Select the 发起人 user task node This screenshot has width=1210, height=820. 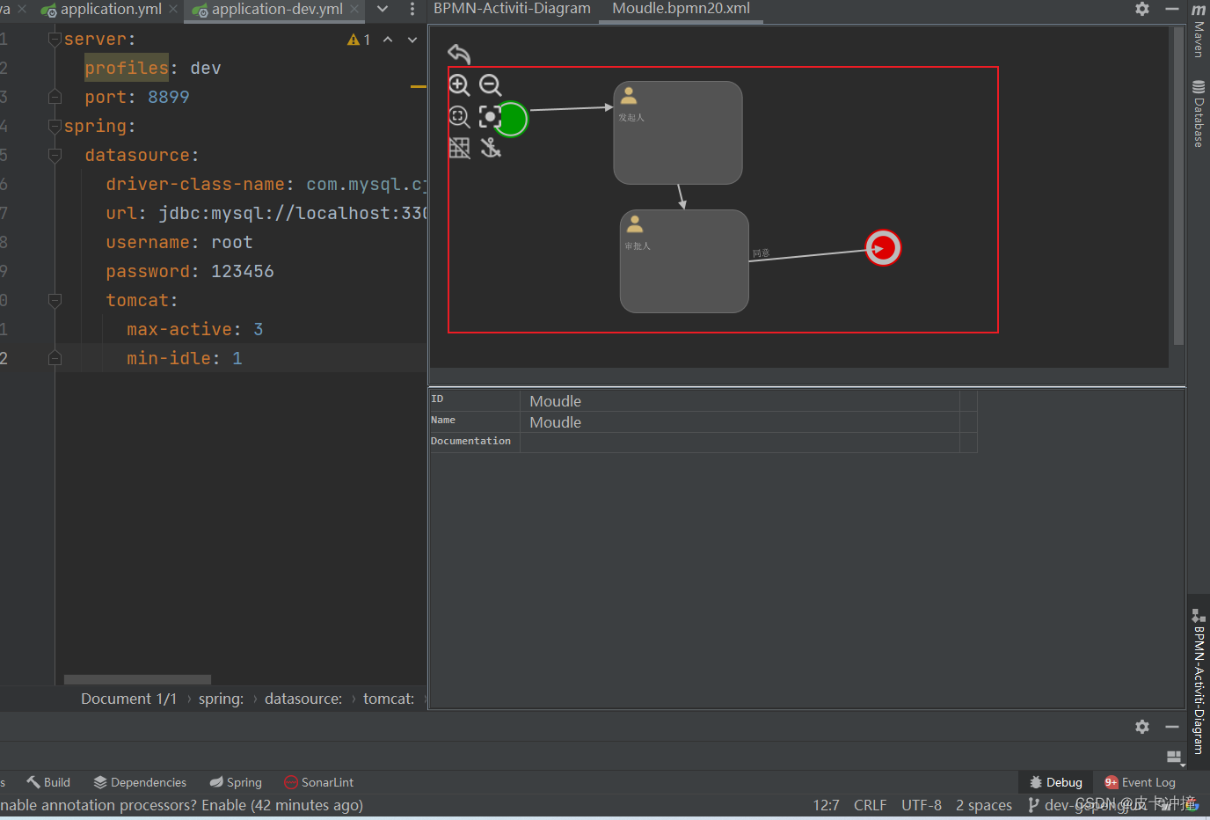(x=678, y=133)
